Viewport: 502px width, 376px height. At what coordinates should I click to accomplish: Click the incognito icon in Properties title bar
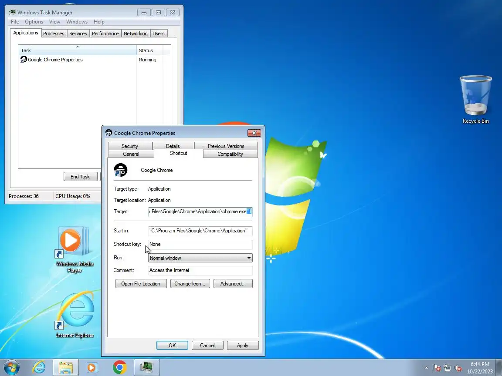tap(109, 133)
